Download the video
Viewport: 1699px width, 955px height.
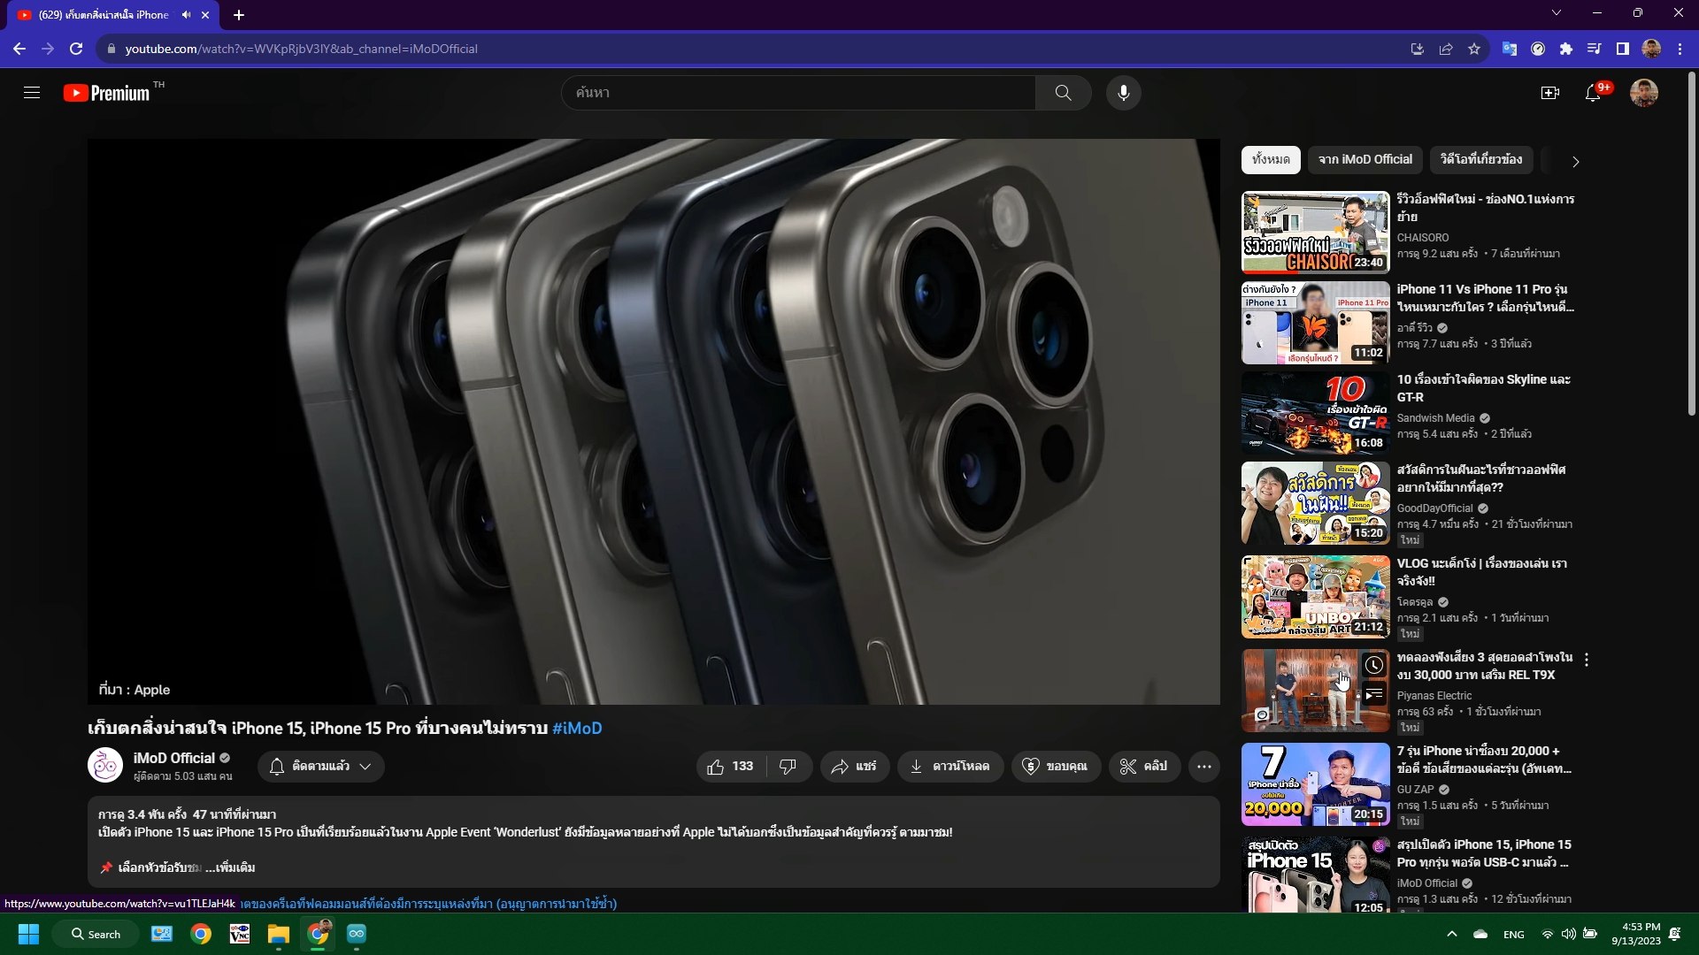point(950,767)
